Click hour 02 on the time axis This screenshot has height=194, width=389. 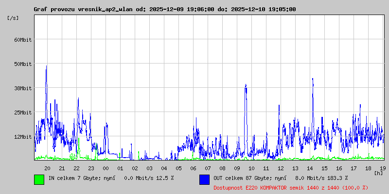tap(135, 168)
